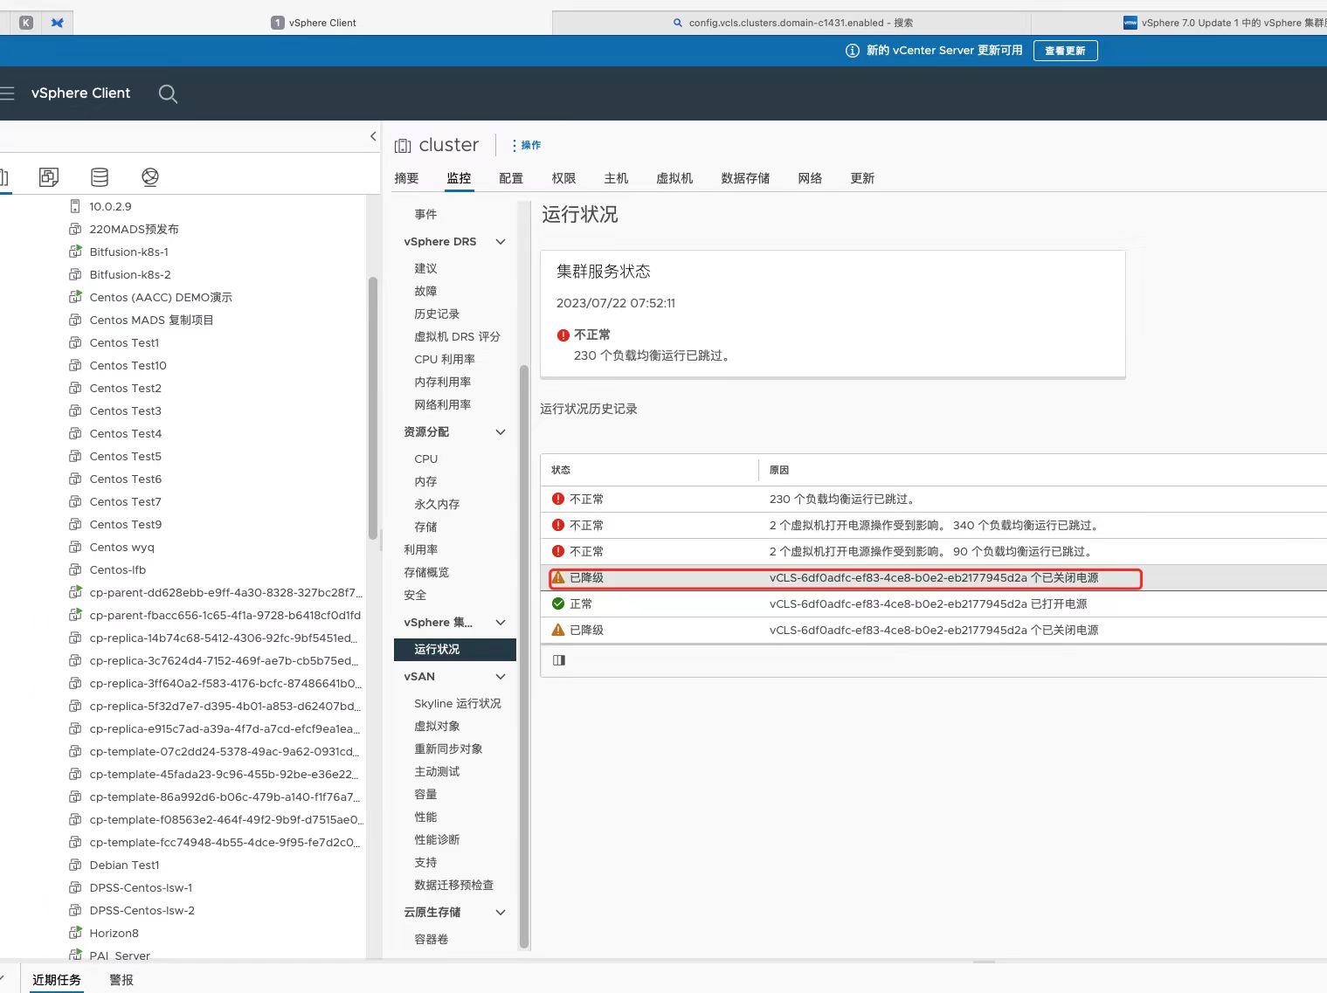Go to the 主机 tab

(x=616, y=178)
